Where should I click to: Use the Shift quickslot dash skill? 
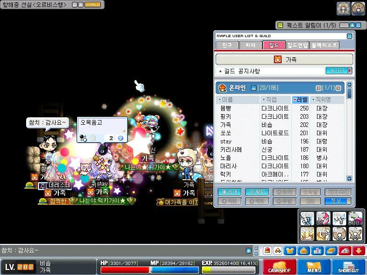(307, 219)
